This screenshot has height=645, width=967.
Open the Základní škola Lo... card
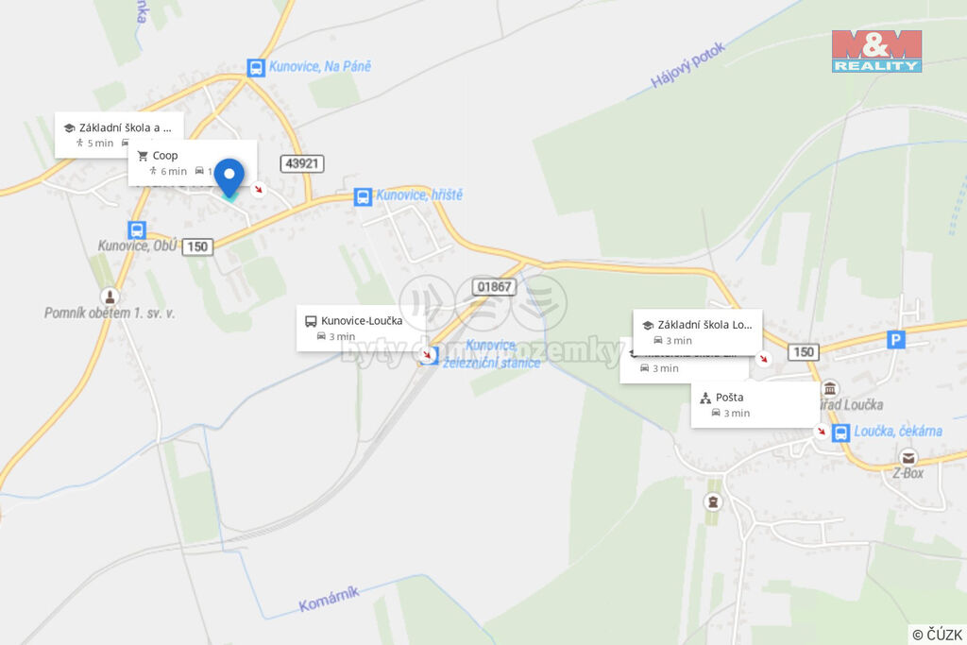pyautogui.click(x=698, y=331)
